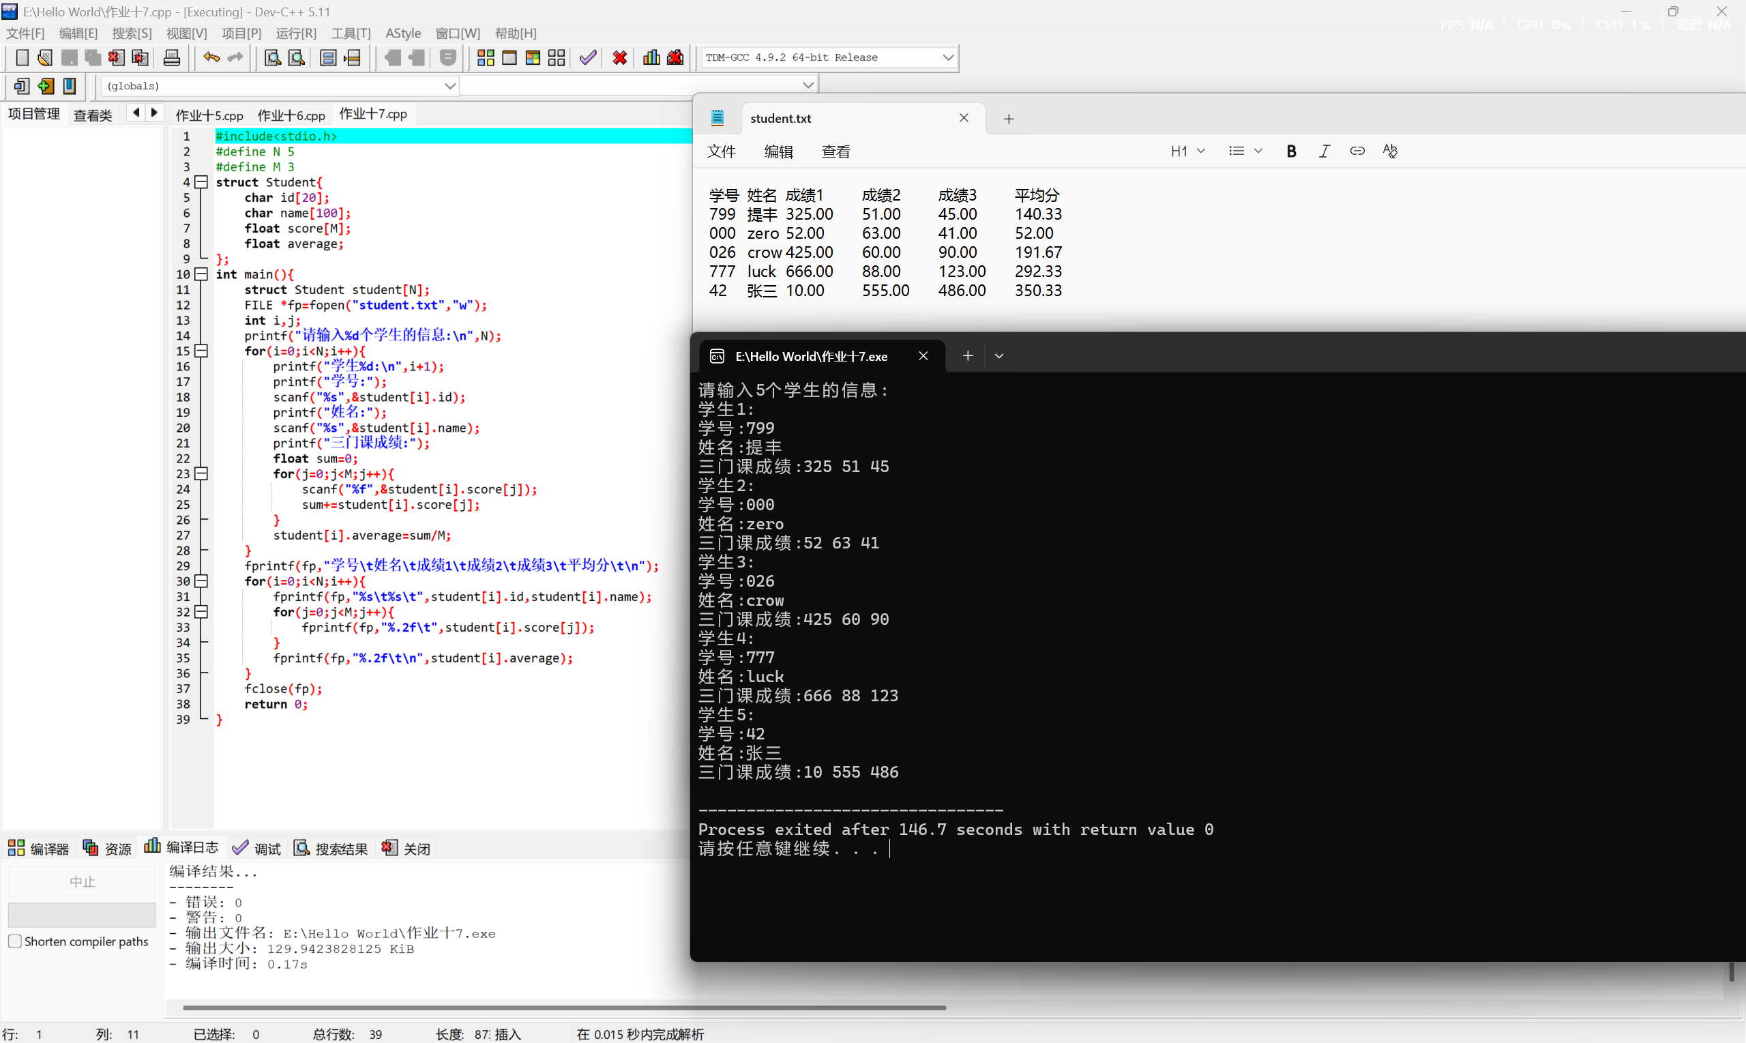Click the undo arrow icon

tap(211, 57)
